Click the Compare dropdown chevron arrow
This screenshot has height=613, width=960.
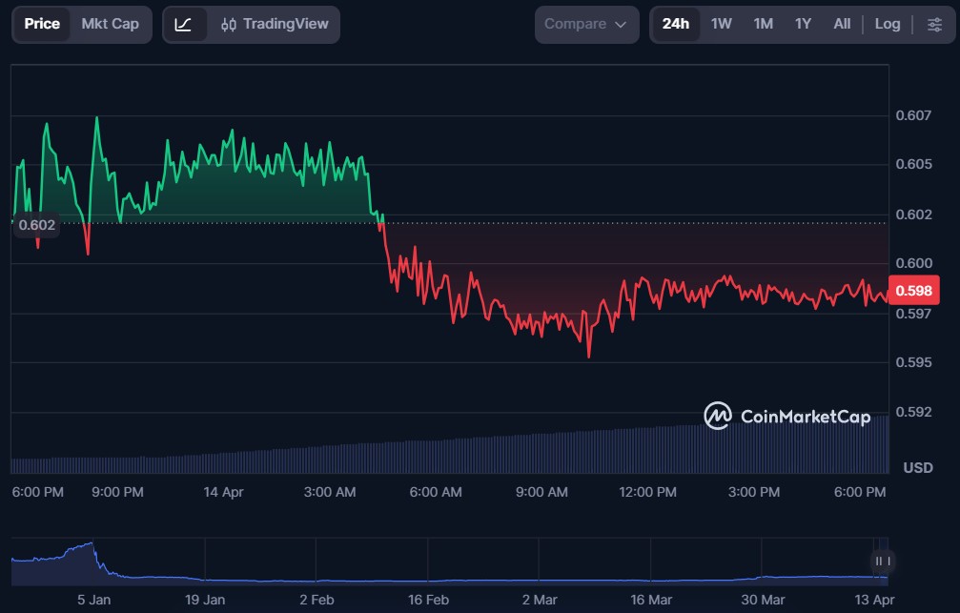pos(621,25)
